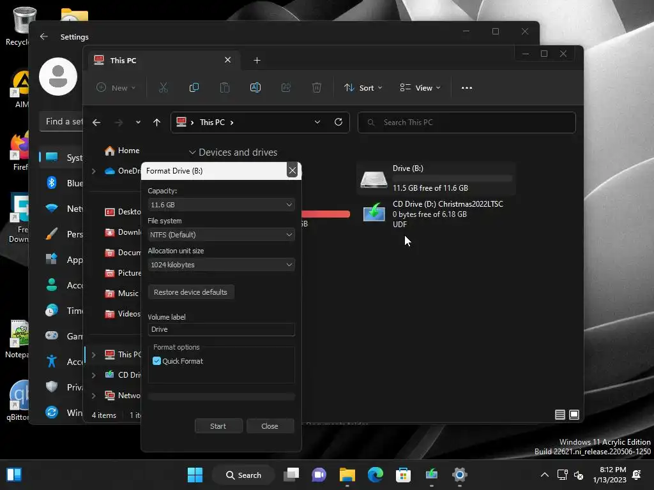The width and height of the screenshot is (654, 490).
Task: Open Music folder in navigation pane
Action: pyautogui.click(x=121, y=293)
